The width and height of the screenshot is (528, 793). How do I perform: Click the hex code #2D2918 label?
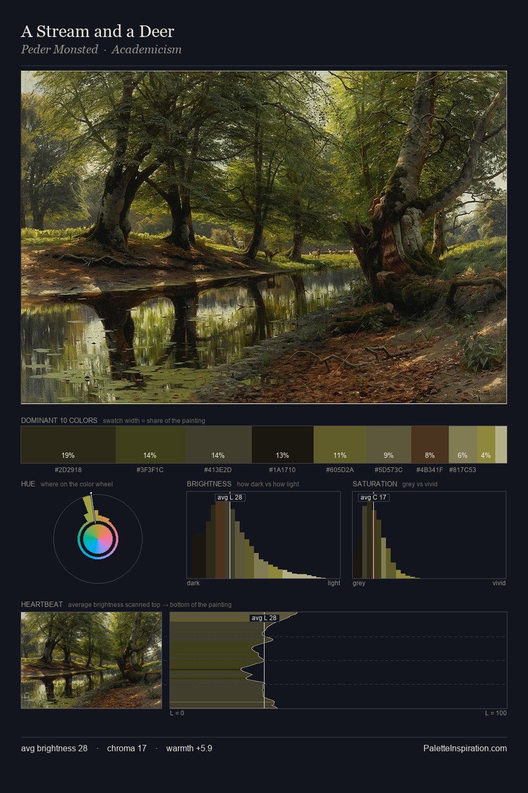[x=68, y=469]
